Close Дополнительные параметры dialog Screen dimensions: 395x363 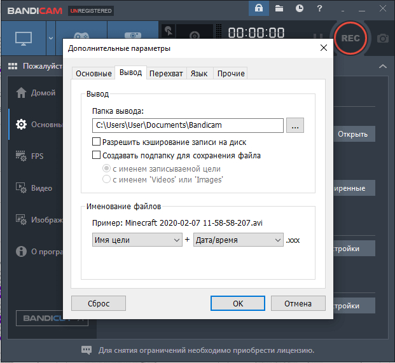(324, 48)
